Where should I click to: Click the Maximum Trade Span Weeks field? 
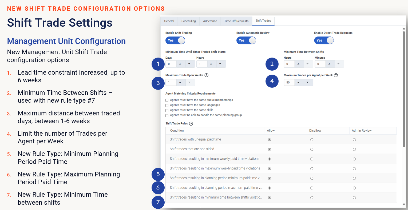point(171,83)
